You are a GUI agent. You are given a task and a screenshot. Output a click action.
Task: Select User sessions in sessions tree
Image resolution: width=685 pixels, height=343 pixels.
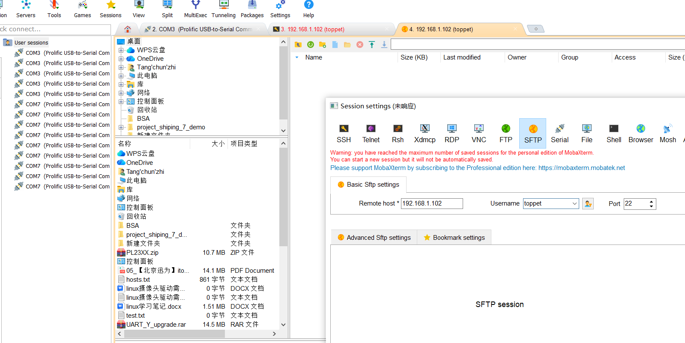coord(31,42)
